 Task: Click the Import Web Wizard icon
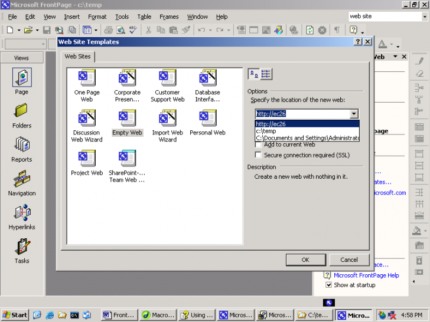167,119
